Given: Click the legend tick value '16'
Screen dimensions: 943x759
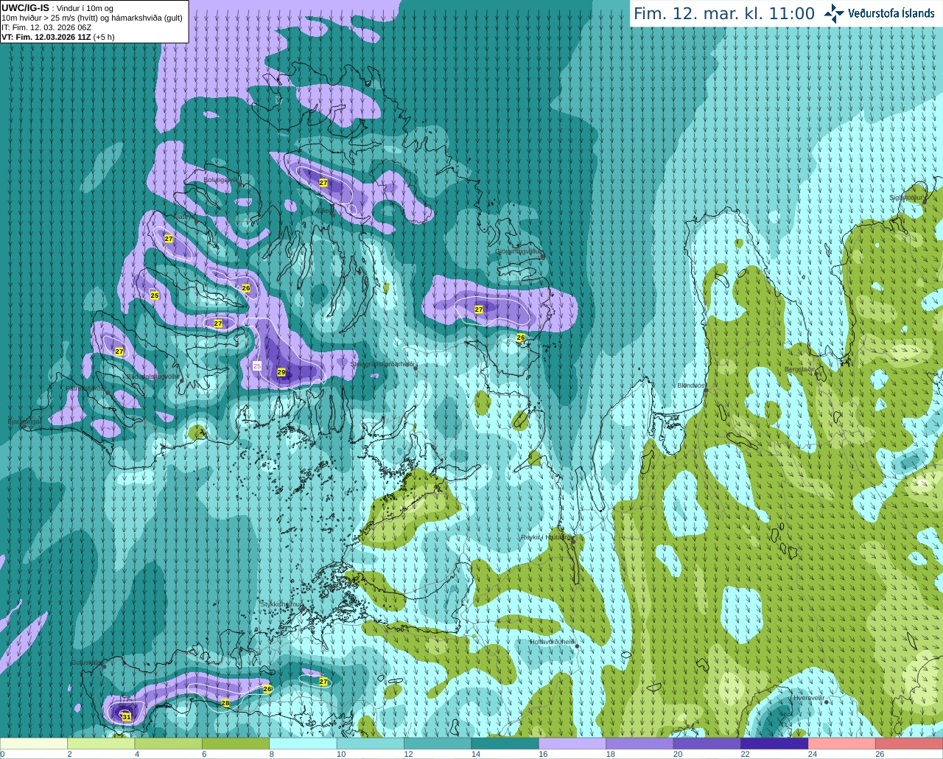Looking at the screenshot, I should [542, 754].
